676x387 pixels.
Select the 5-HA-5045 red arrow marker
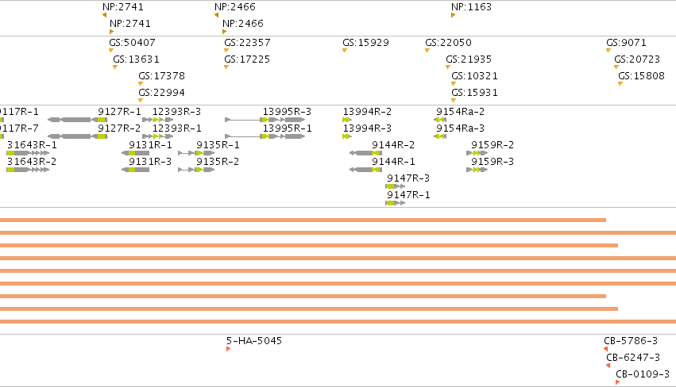pyautogui.click(x=229, y=349)
